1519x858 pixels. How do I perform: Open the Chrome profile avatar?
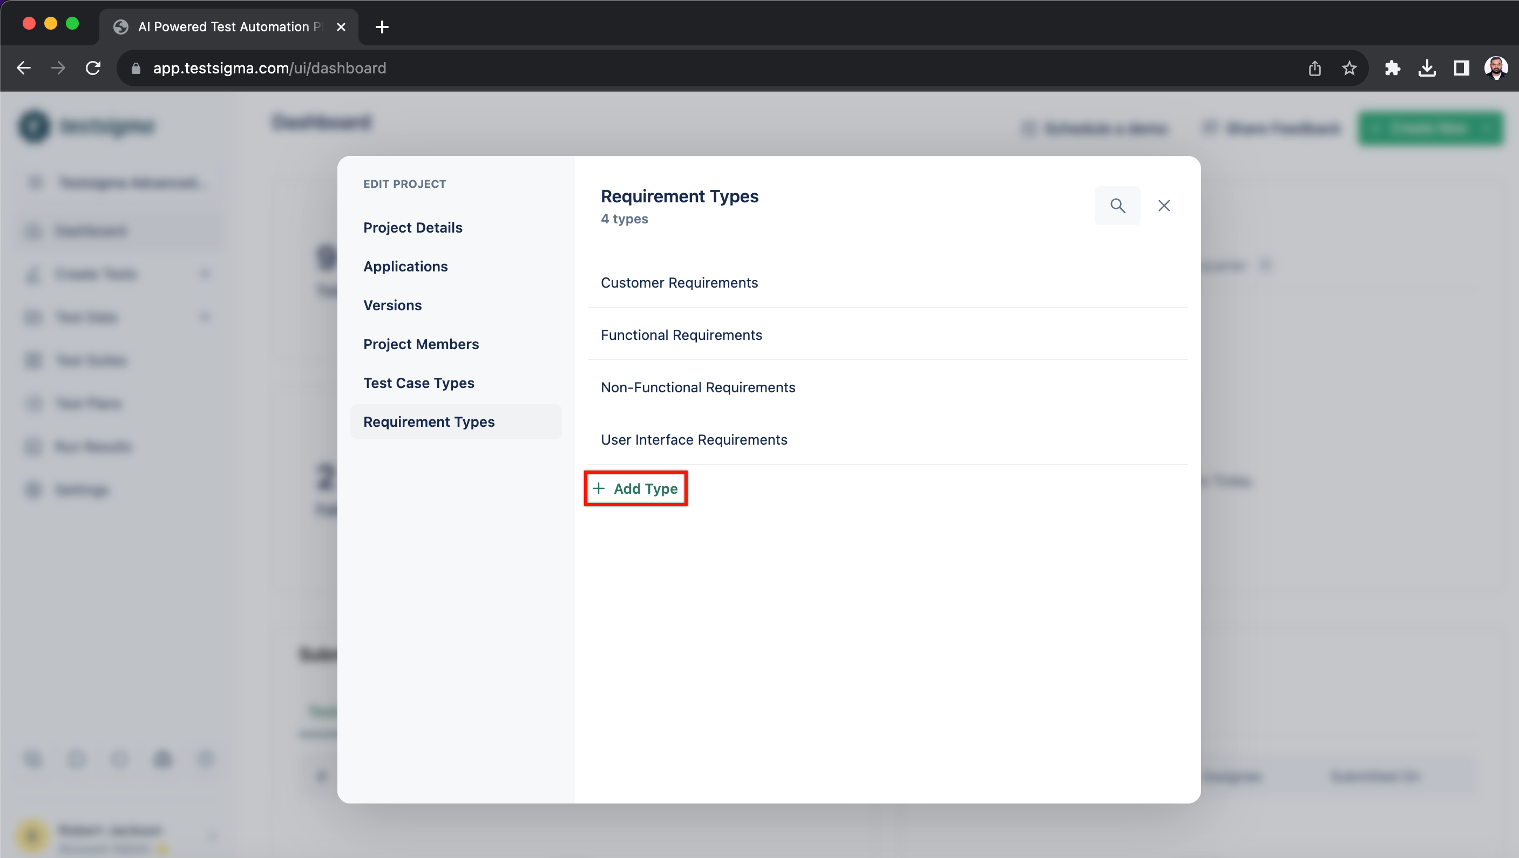(x=1496, y=69)
